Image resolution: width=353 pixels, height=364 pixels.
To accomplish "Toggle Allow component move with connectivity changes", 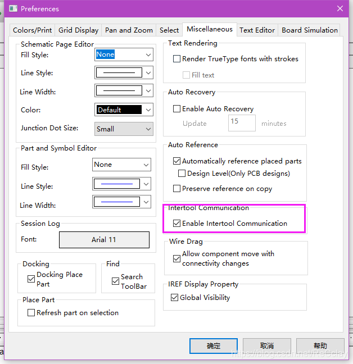I will 176,258.
